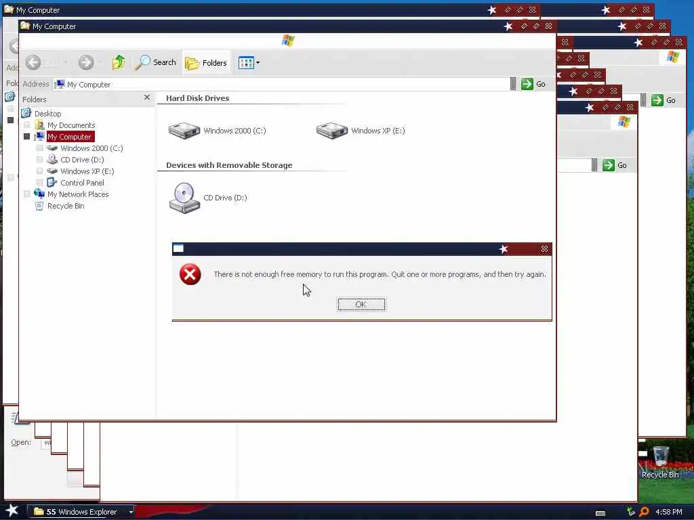Image resolution: width=694 pixels, height=520 pixels.
Task: Expand the My Network Places tree node
Action: tap(27, 194)
